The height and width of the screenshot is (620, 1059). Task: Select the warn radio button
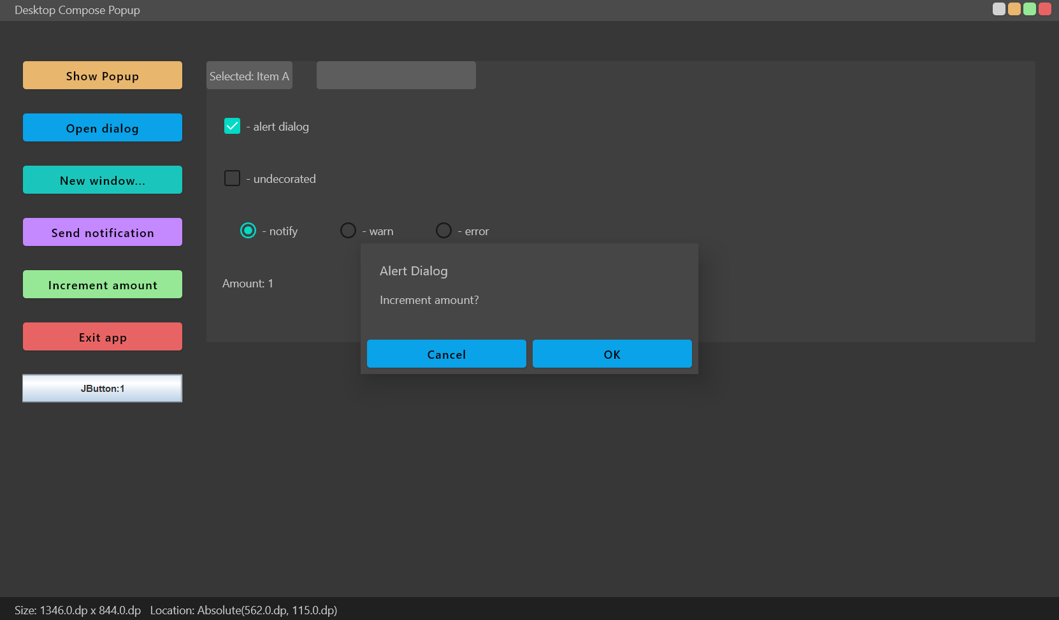click(x=348, y=230)
